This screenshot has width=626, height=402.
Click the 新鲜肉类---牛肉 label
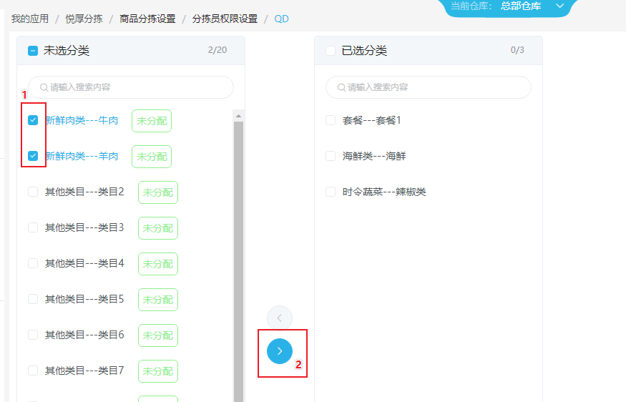pos(82,120)
